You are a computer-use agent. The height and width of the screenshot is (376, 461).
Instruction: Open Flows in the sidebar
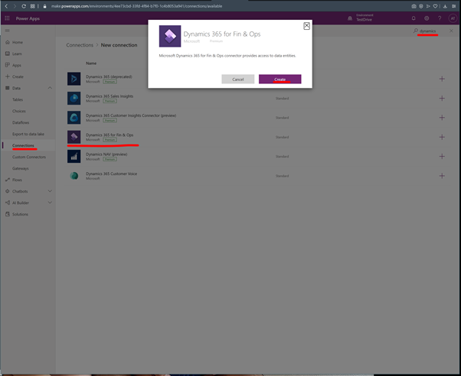pyautogui.click(x=17, y=180)
